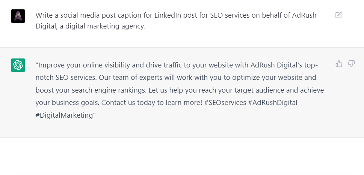Click the green ChatGPT logo avatar
Image resolution: width=364 pixels, height=175 pixels.
18,65
